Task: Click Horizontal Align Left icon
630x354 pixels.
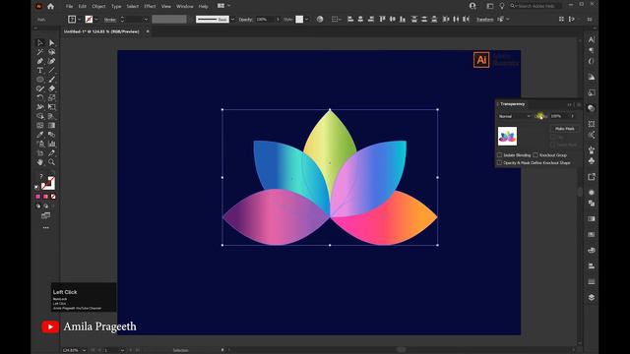Action: (350, 20)
